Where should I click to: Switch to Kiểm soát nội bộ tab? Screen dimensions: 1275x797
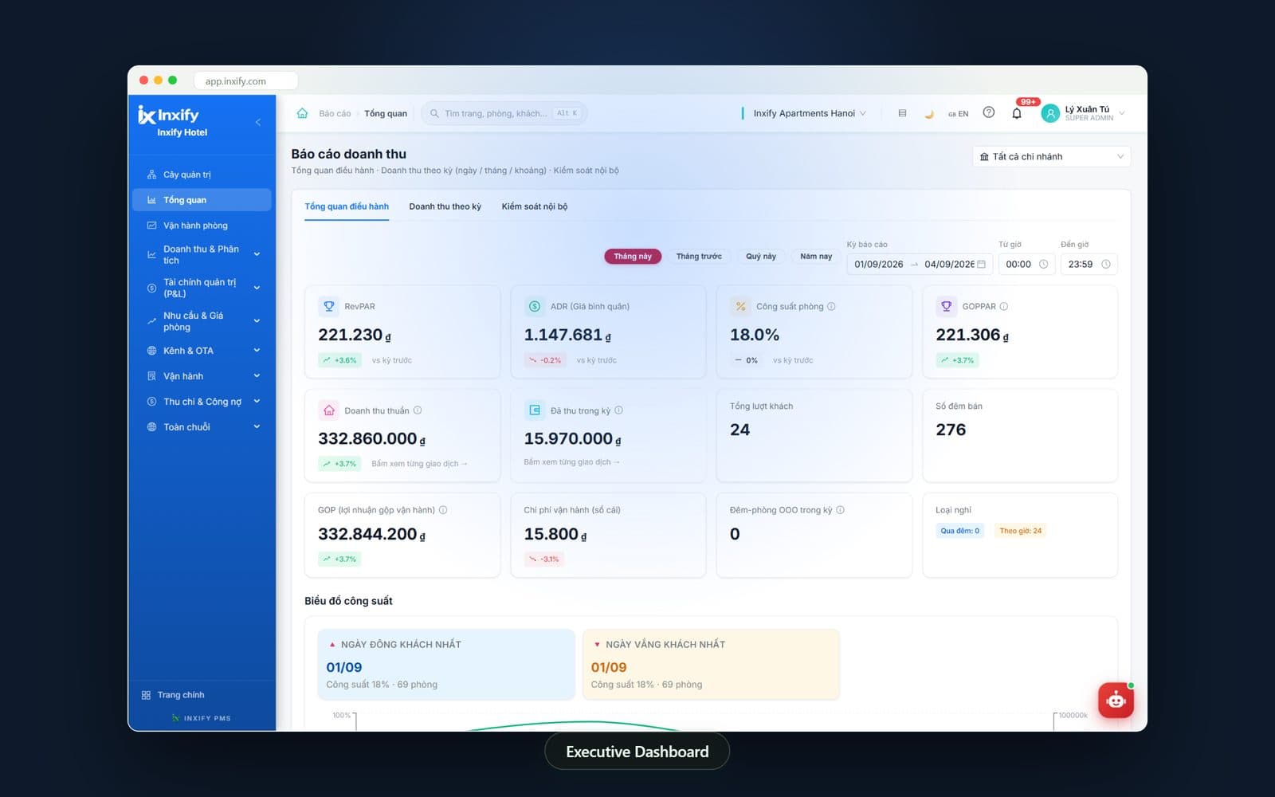click(x=535, y=206)
